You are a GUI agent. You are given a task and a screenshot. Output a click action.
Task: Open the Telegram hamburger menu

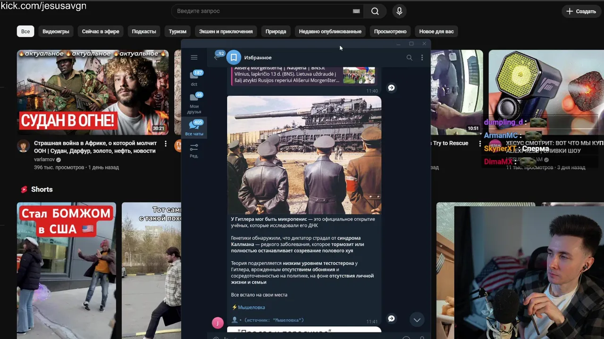194,57
